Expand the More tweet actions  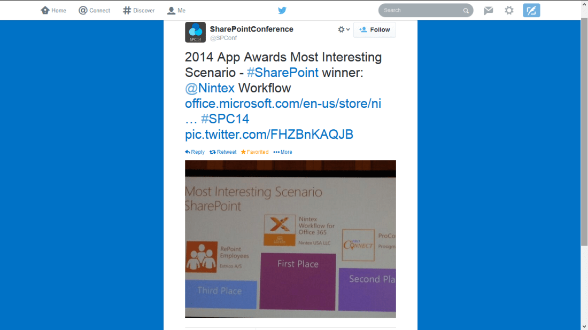283,152
